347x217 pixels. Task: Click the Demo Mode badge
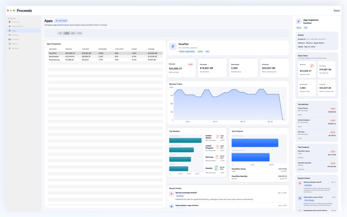coord(61,20)
